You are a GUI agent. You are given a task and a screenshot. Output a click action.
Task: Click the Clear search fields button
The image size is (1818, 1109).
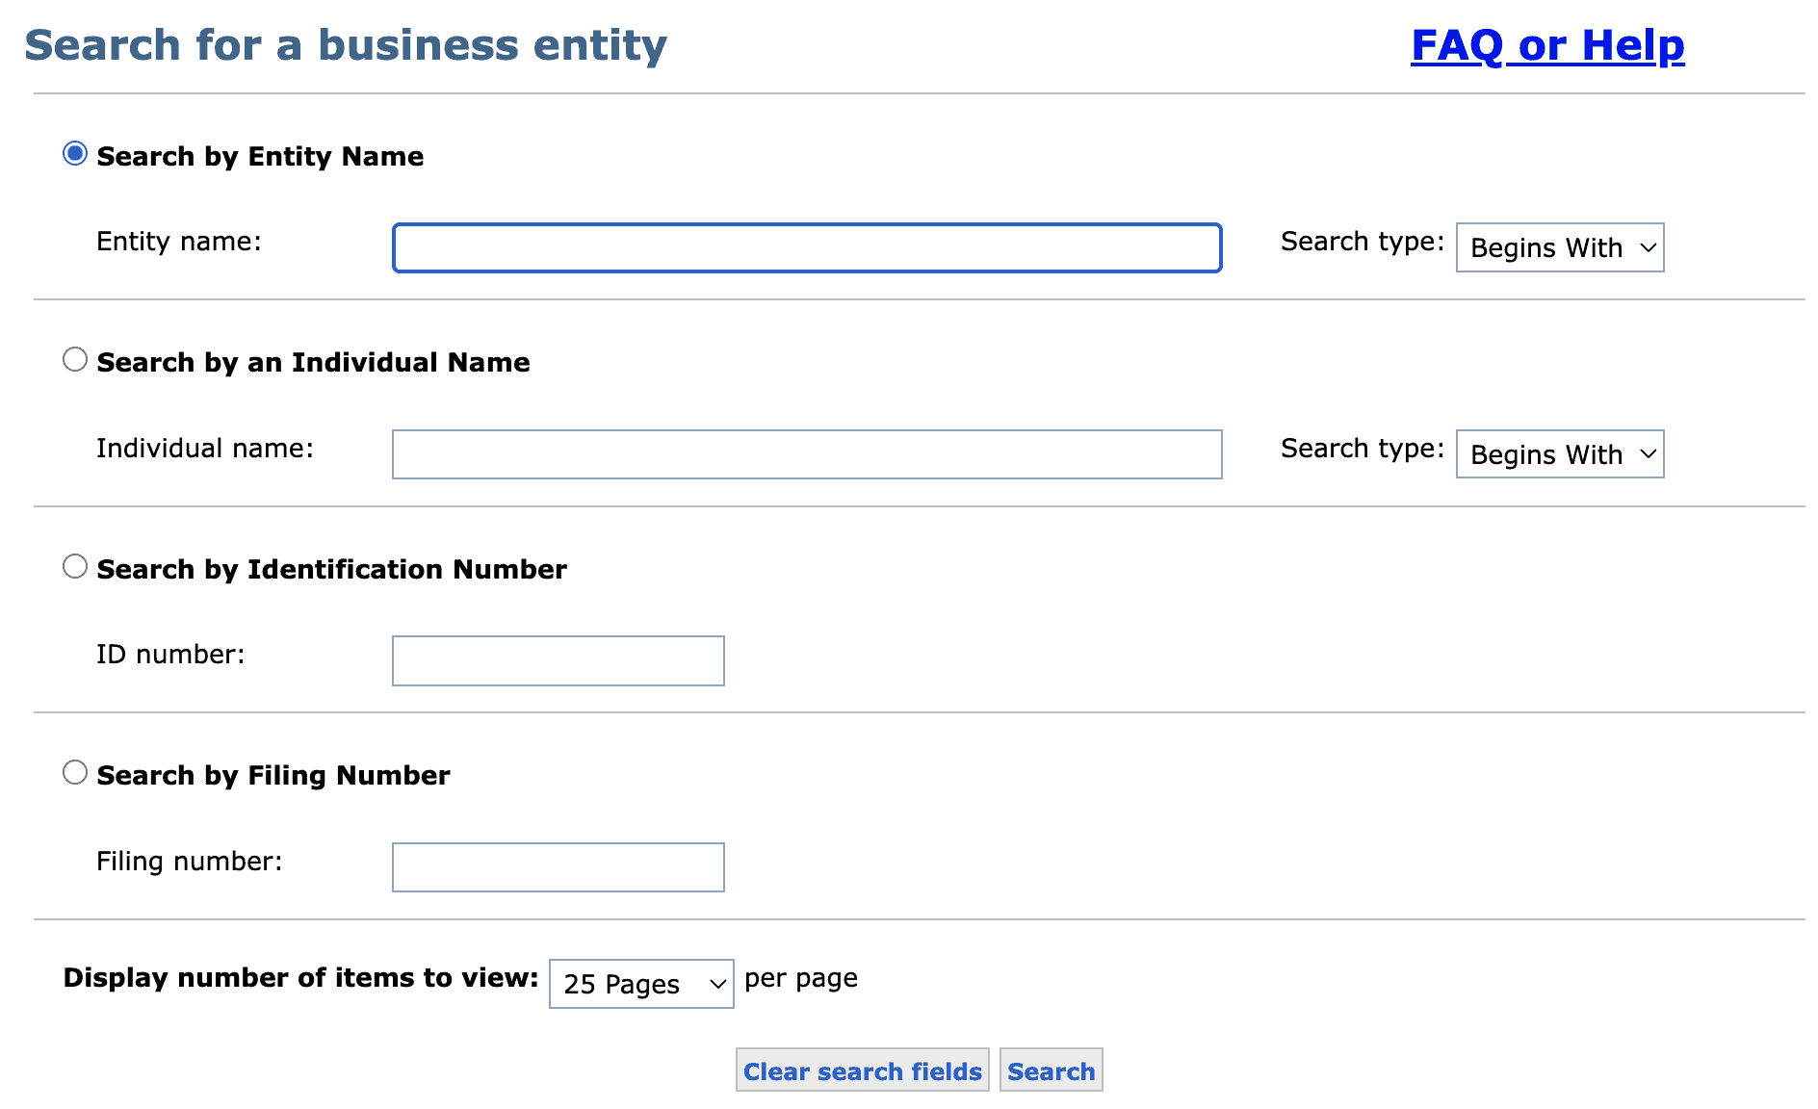863,1070
